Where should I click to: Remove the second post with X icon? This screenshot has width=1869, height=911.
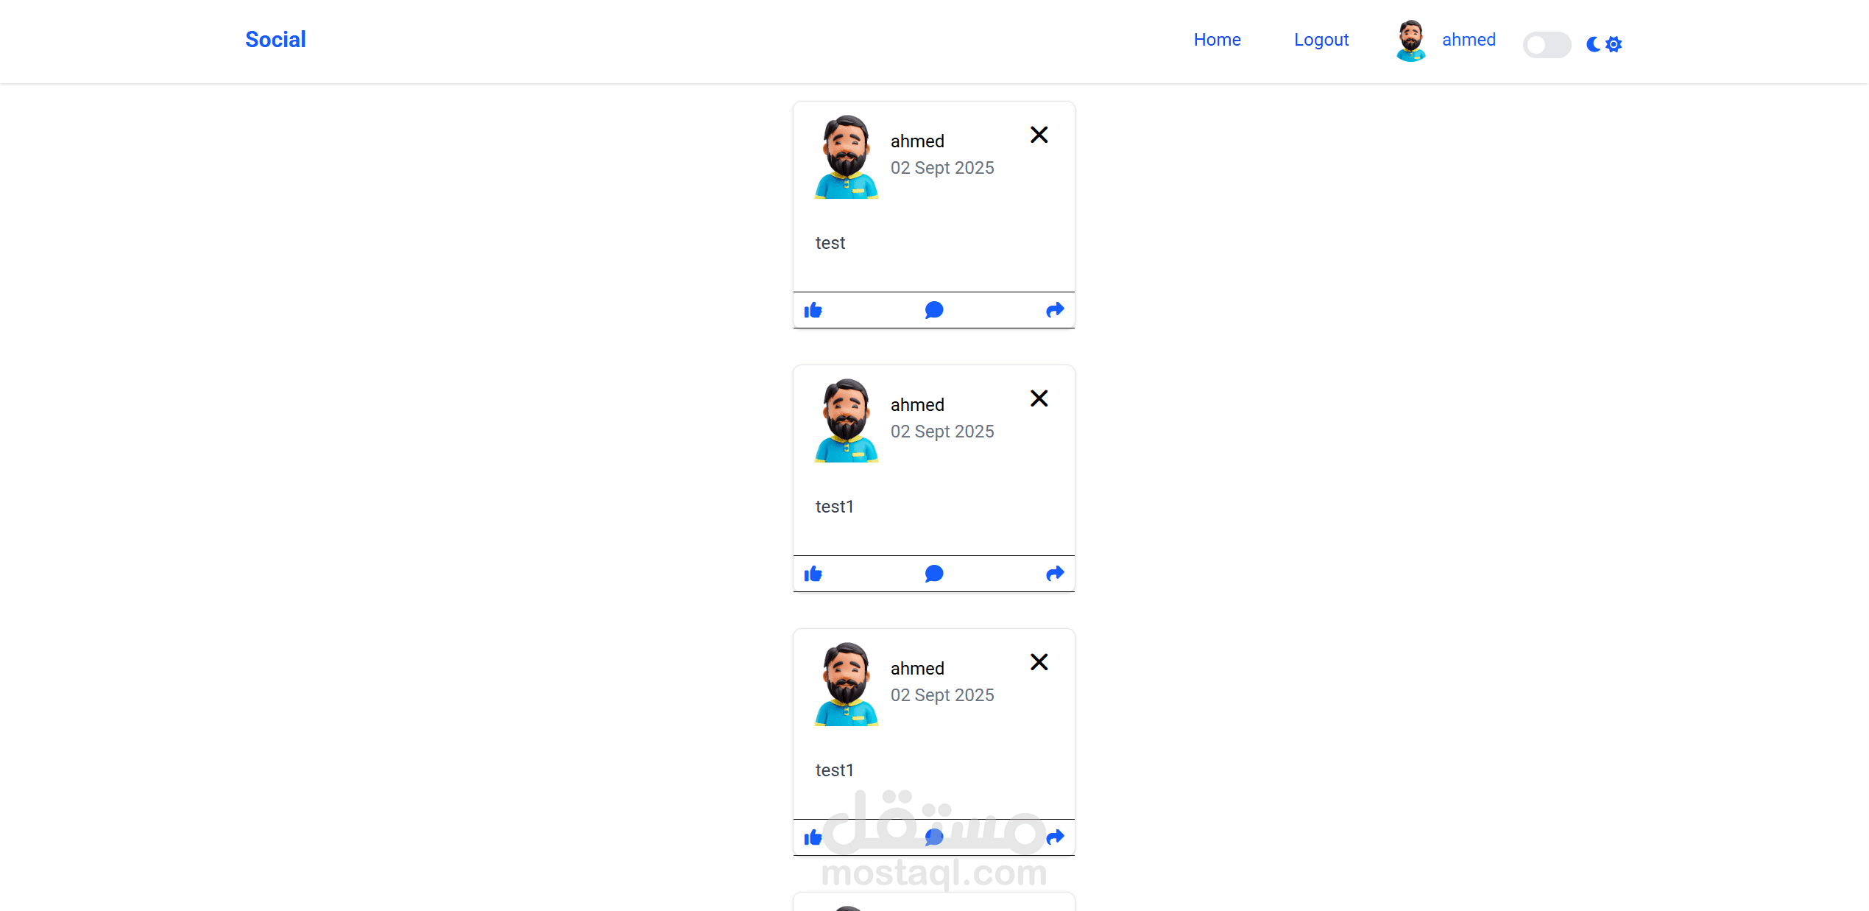[1039, 398]
